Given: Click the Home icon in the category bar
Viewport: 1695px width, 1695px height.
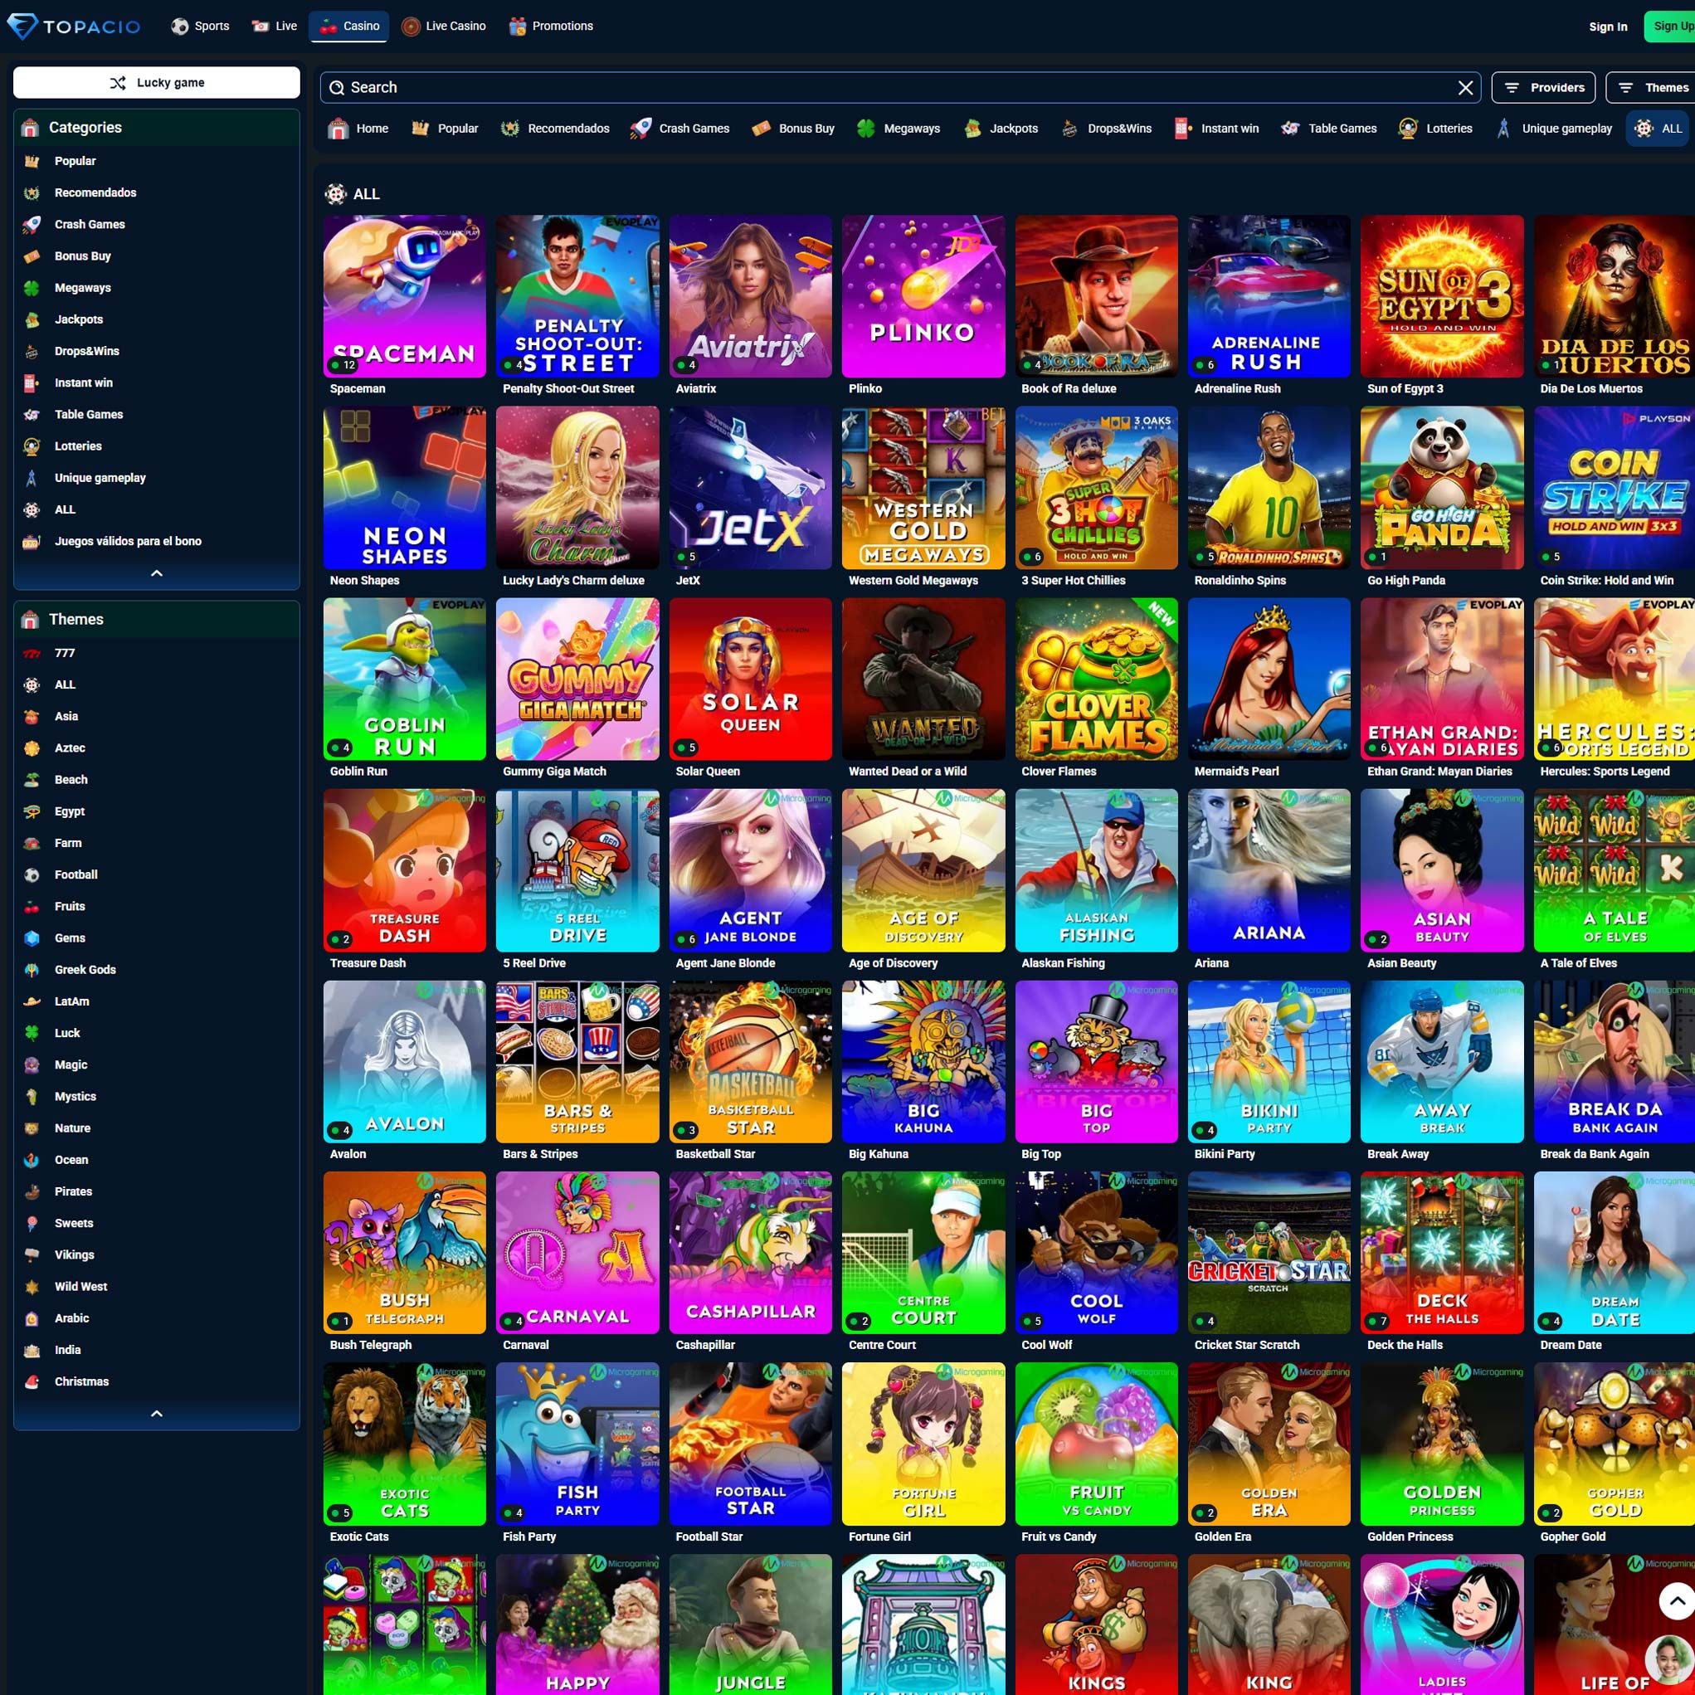Looking at the screenshot, I should 338,129.
